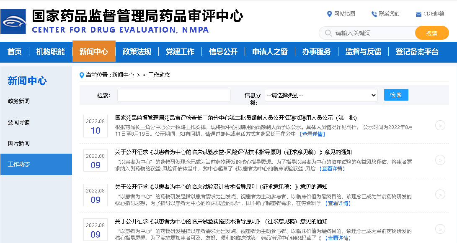The width and height of the screenshot is (457, 243).
Task: Click the blue 检索 button
Action: [396, 95]
